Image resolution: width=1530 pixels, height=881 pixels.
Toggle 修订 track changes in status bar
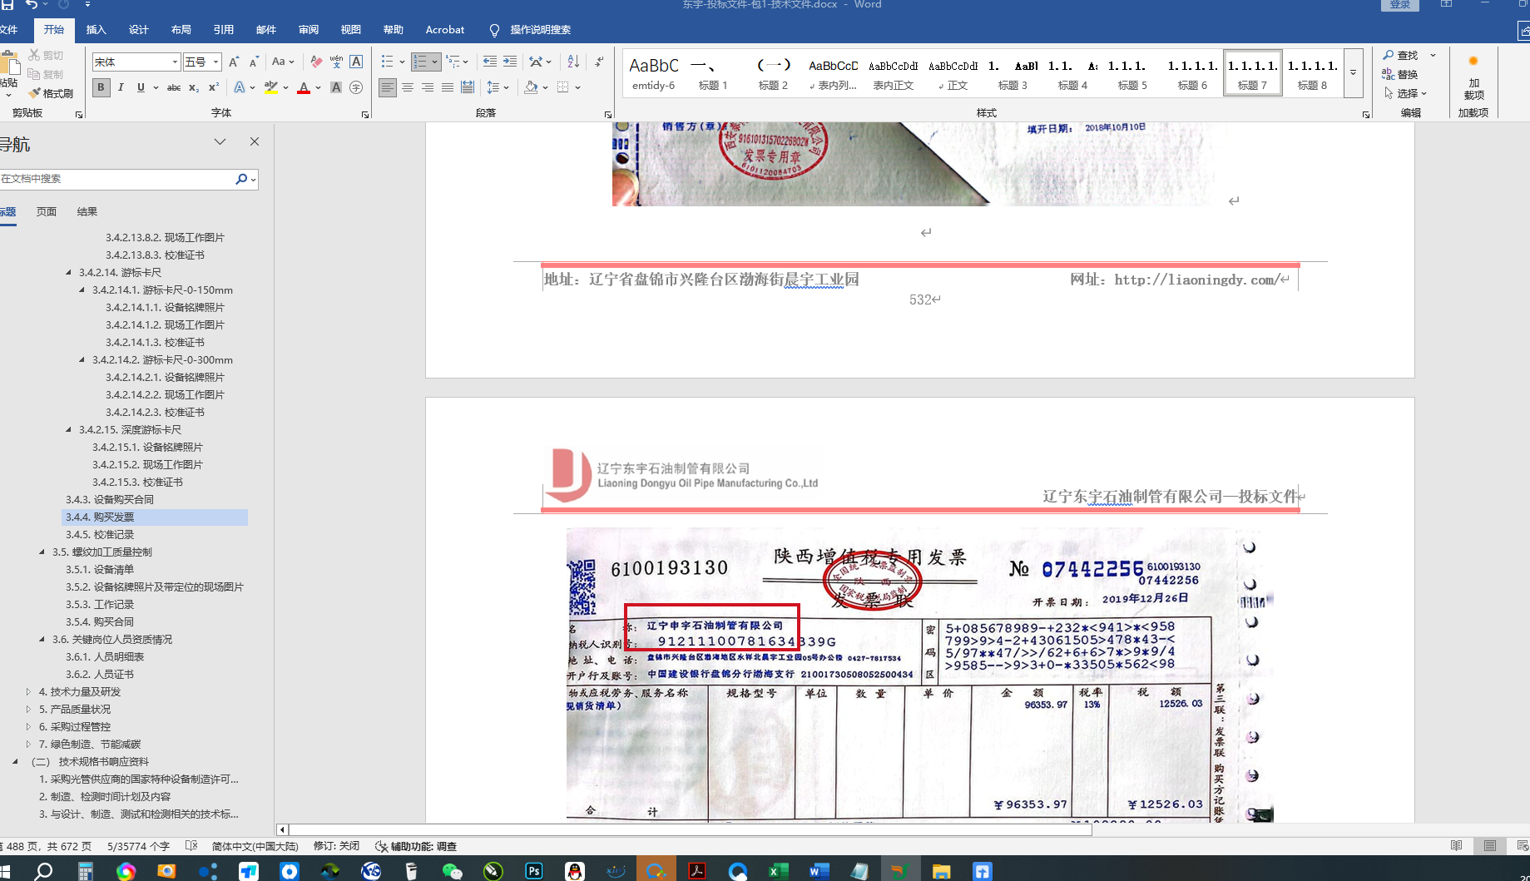coord(336,846)
